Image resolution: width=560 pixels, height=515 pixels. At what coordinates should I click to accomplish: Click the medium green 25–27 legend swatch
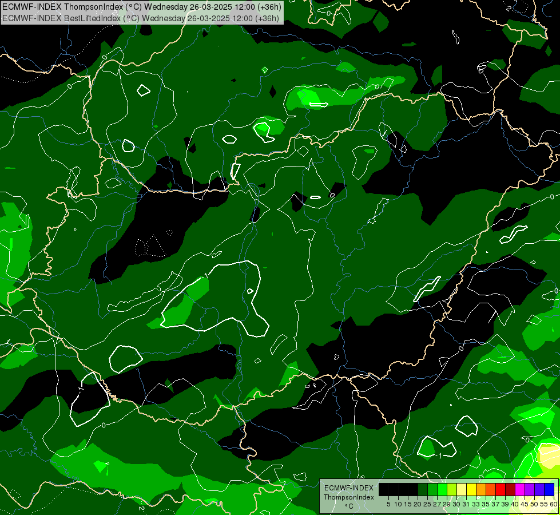coord(432,490)
